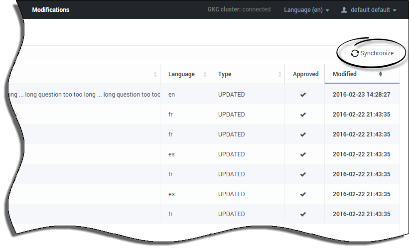Click Approved checkmark in the en row
The image size is (409, 250).
click(x=303, y=95)
